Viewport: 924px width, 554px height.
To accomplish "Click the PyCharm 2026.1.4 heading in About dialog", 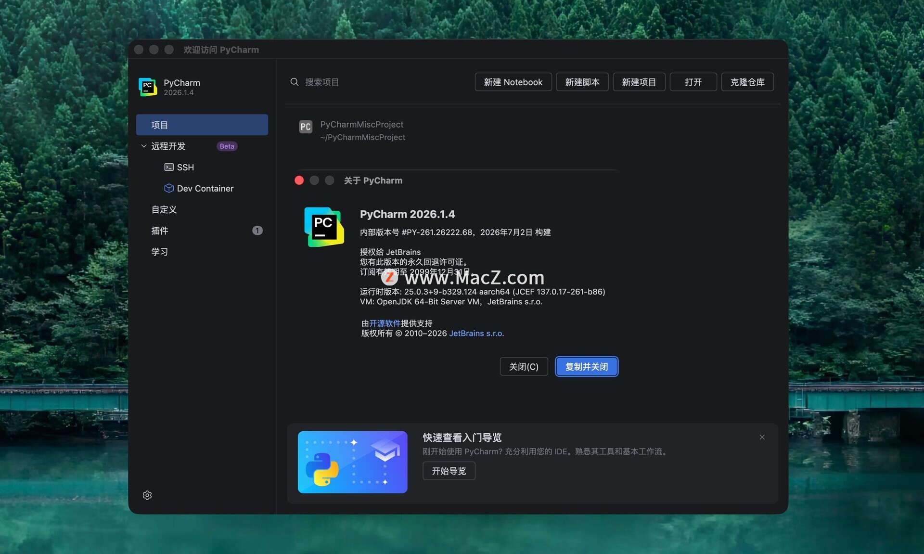I will coord(408,214).
